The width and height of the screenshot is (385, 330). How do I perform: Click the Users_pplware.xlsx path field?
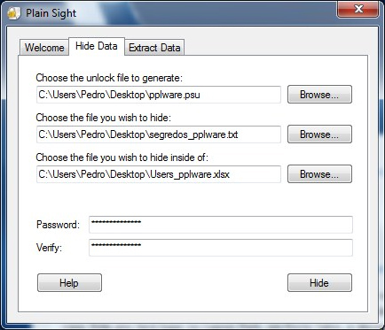tap(159, 174)
